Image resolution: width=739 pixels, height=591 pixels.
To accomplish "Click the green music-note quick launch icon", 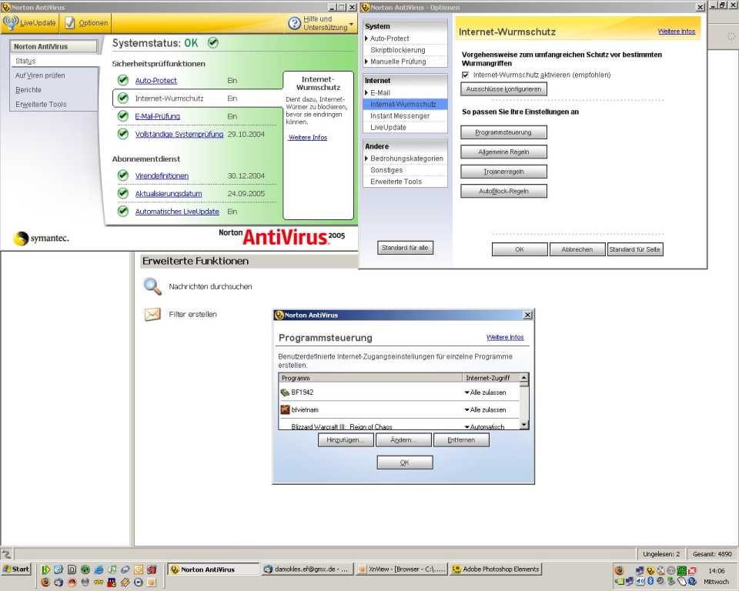I will coord(112,569).
